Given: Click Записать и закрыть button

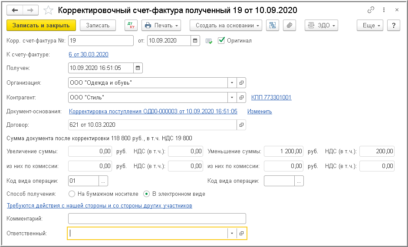Looking at the screenshot, I should point(42,26).
